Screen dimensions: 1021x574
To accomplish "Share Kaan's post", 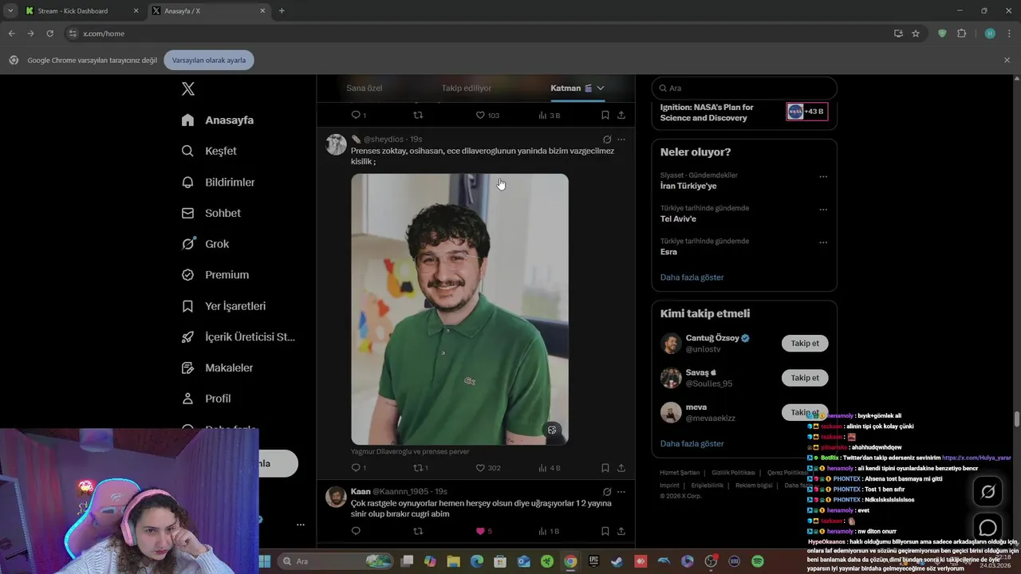I will (621, 531).
